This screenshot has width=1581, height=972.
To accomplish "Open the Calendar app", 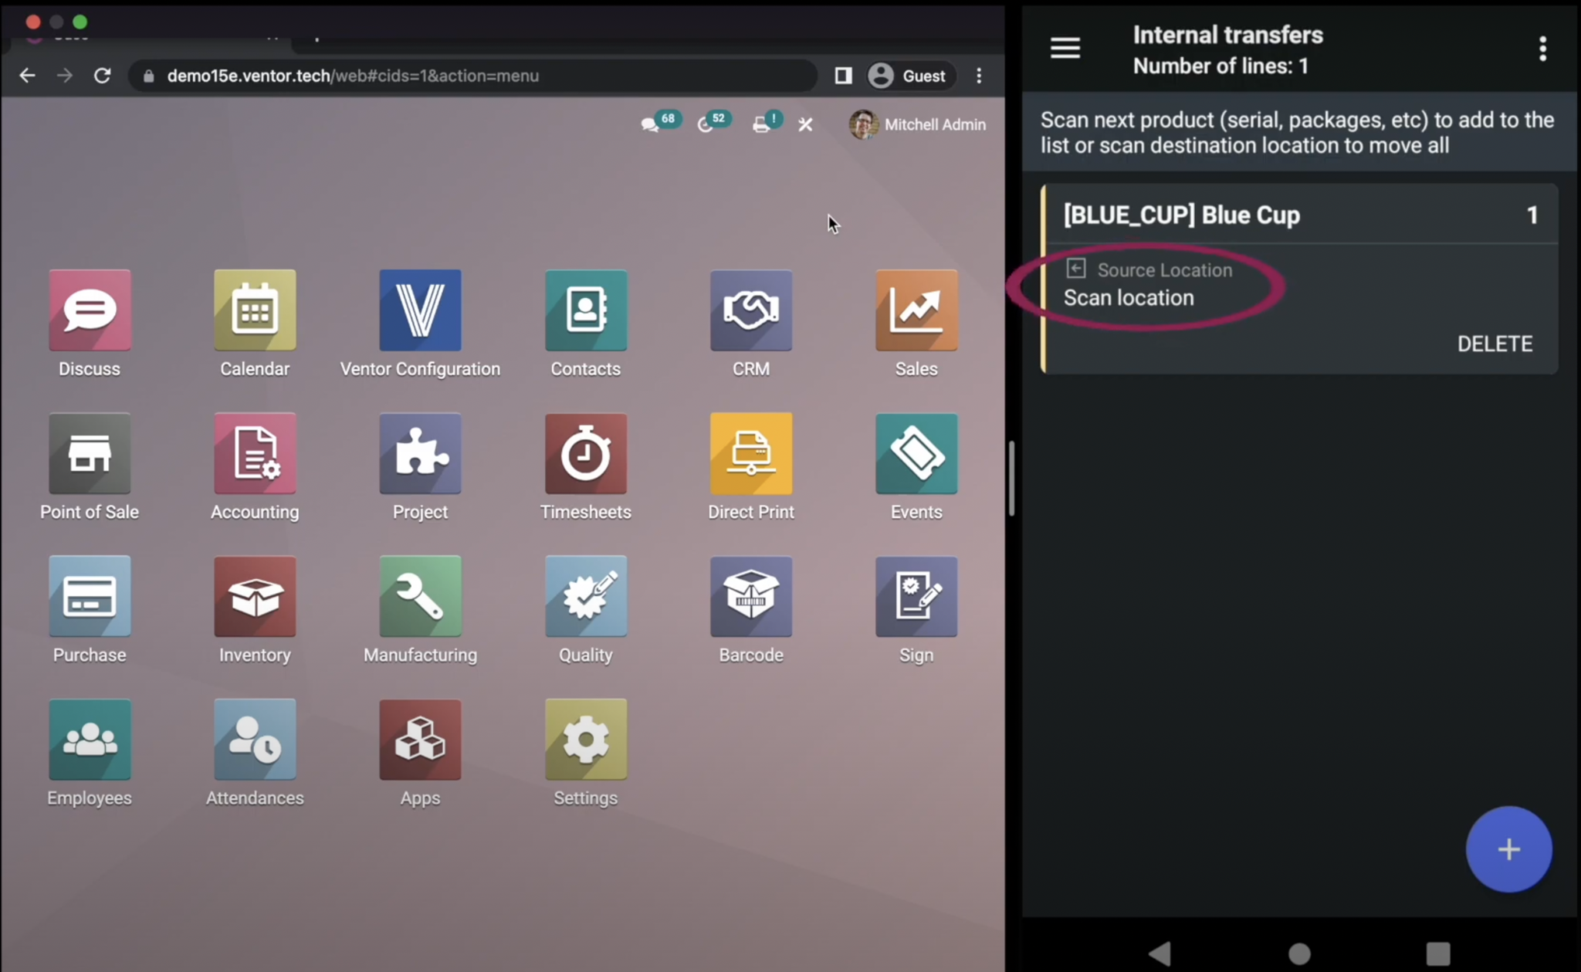I will point(255,310).
